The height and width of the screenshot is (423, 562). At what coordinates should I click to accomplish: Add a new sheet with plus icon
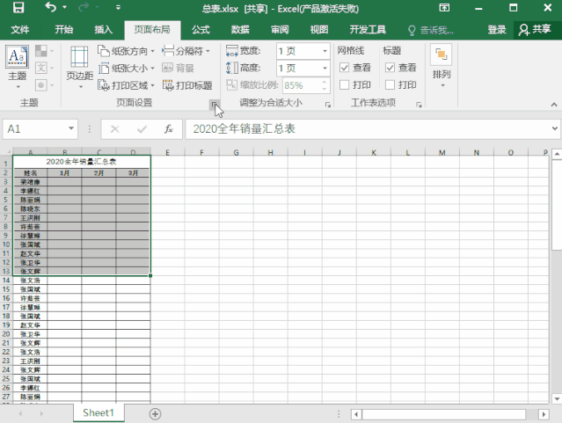155,414
